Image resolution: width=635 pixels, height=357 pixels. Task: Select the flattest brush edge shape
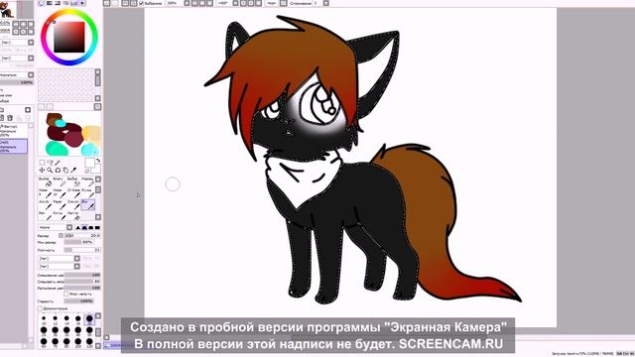(97, 227)
